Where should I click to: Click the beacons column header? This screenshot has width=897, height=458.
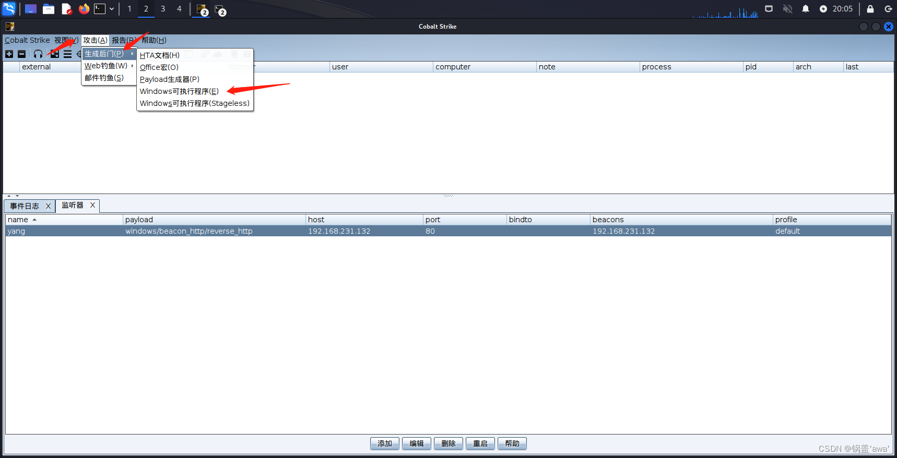681,220
